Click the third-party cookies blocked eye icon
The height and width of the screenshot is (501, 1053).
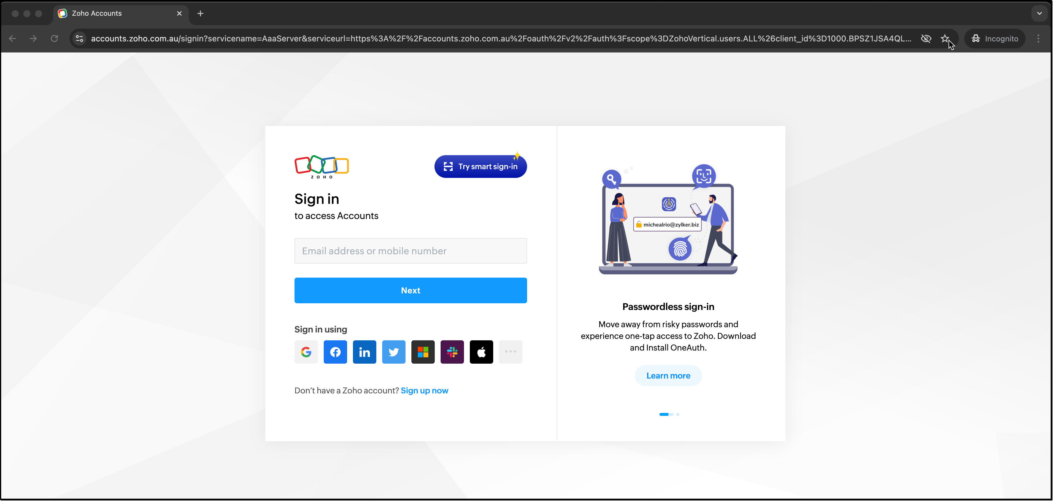click(926, 38)
